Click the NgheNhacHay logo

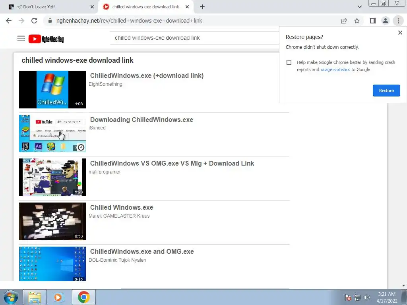(46, 39)
